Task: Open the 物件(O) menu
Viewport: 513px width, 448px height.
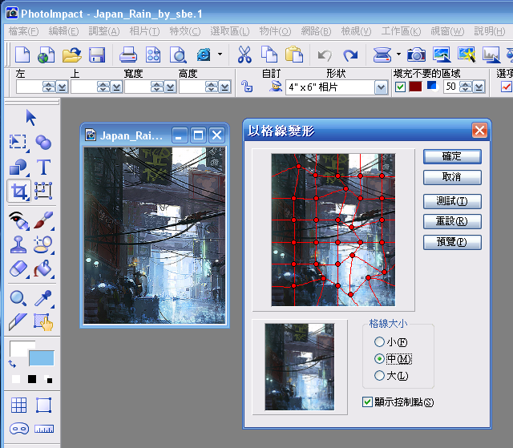Action: [x=275, y=31]
